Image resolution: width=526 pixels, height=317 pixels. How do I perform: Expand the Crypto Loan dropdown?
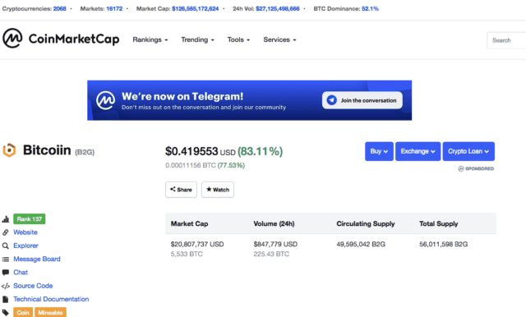point(468,151)
